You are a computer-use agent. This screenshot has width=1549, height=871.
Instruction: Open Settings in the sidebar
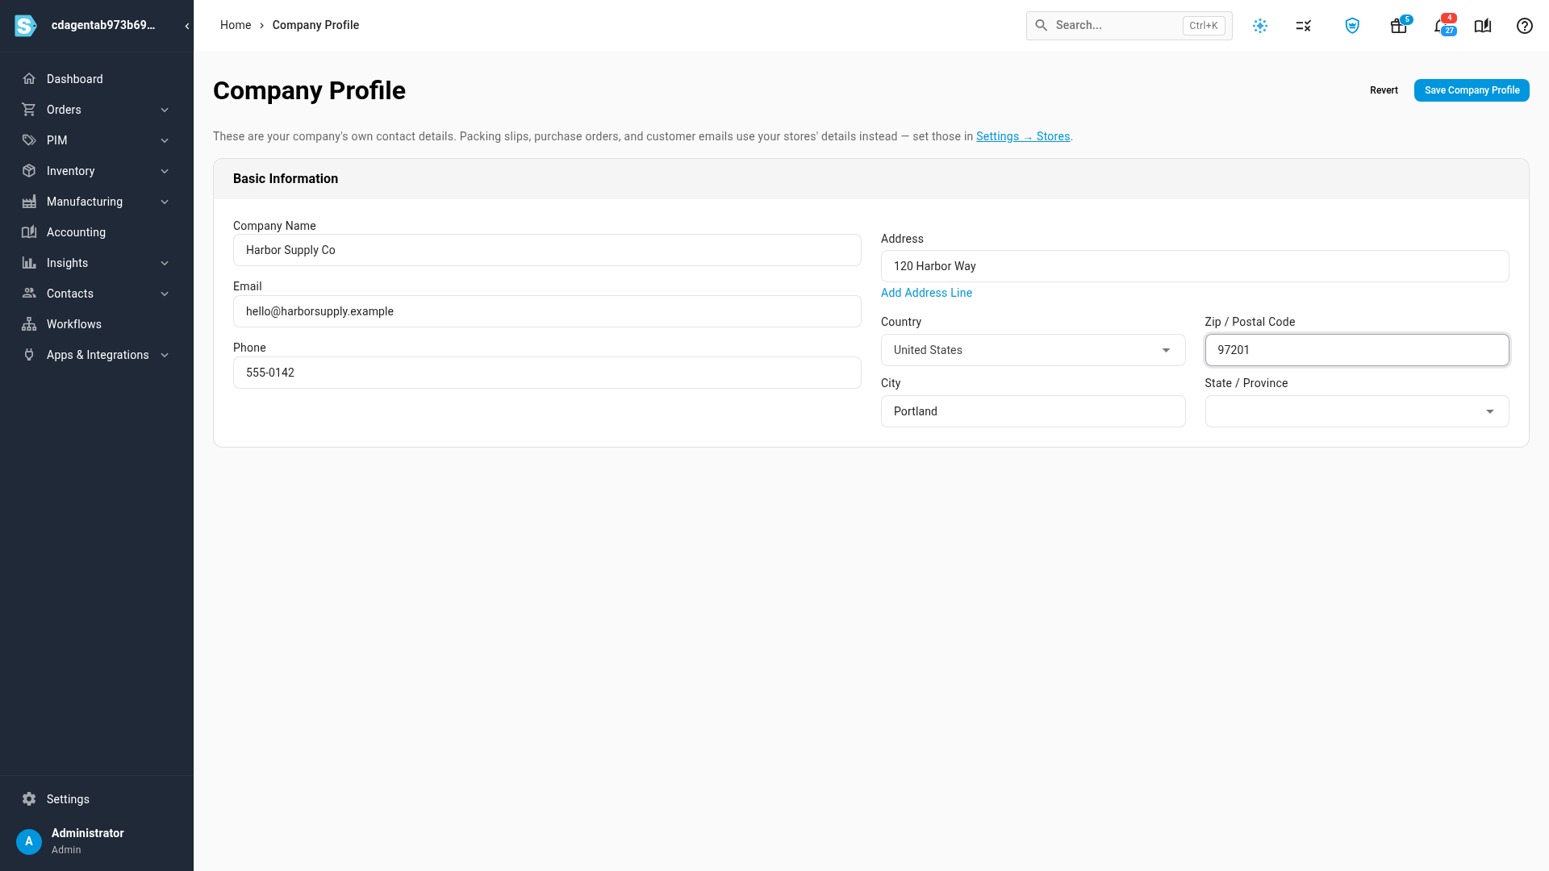pyautogui.click(x=97, y=799)
